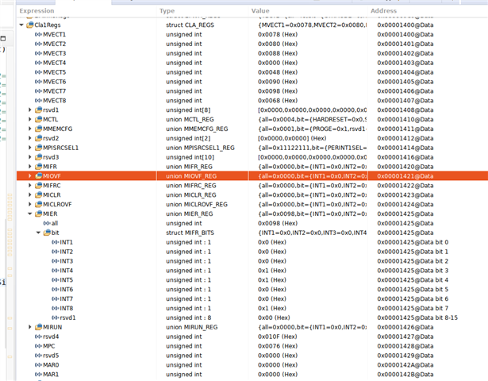Viewport: 488px width, 381px height.
Task: Expand the MIFR register
Action: [x=30, y=167]
